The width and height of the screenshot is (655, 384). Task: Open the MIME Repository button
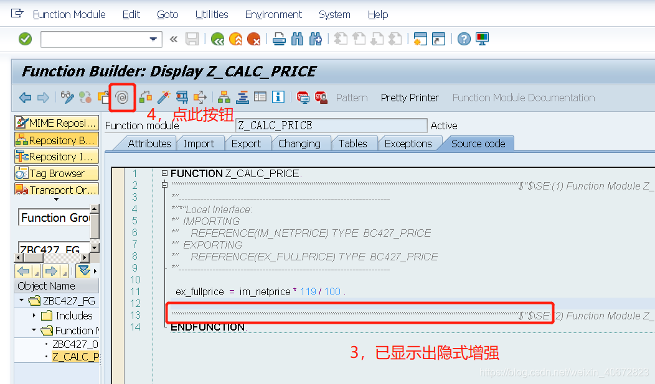tap(57, 123)
